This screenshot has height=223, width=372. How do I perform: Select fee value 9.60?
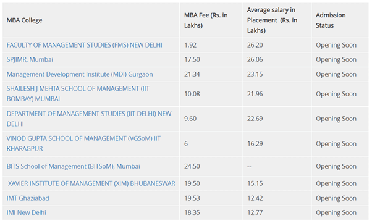coord(190,119)
